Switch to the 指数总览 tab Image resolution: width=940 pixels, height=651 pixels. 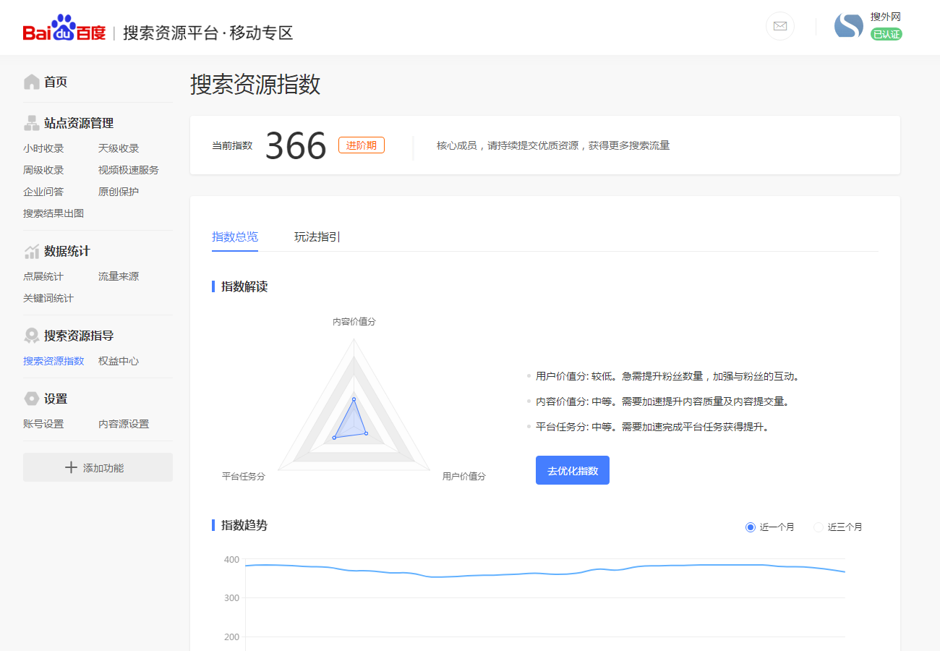(235, 237)
